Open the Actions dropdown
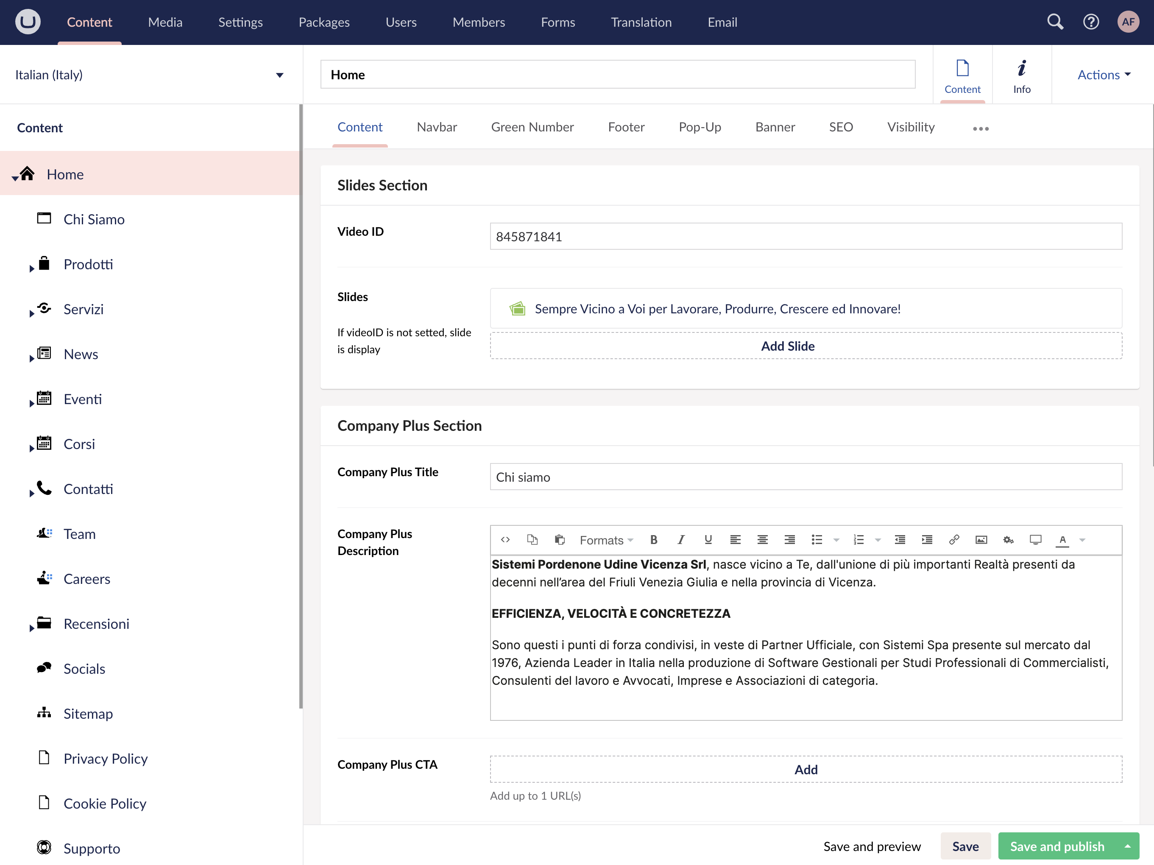The width and height of the screenshot is (1154, 865). 1103,75
